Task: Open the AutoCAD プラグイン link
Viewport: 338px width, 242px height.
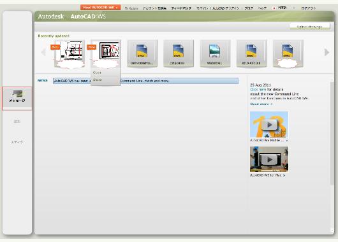Action: [x=226, y=8]
